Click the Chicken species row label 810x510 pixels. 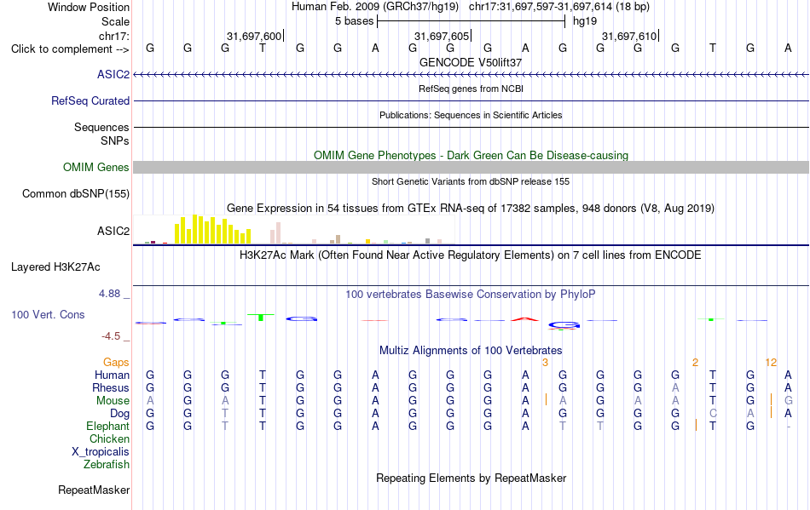point(109,438)
